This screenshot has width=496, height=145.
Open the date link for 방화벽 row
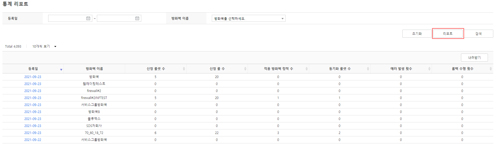tap(33, 77)
